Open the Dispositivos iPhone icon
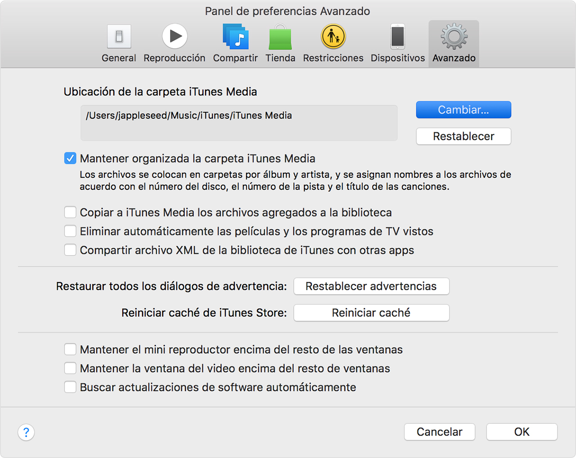This screenshot has height=458, width=576. pos(398,36)
